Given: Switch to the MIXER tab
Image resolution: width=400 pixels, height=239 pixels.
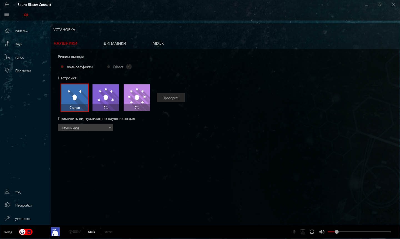Looking at the screenshot, I should pos(158,43).
